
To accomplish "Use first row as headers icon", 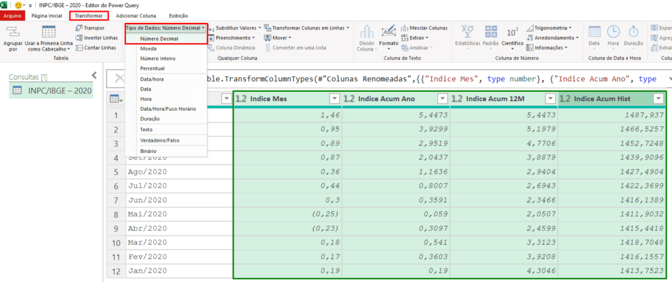I will point(49,33).
